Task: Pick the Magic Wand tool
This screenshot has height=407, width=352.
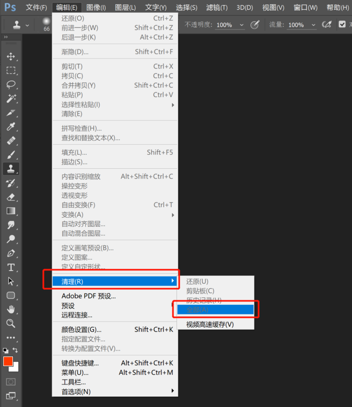Action: point(11,99)
